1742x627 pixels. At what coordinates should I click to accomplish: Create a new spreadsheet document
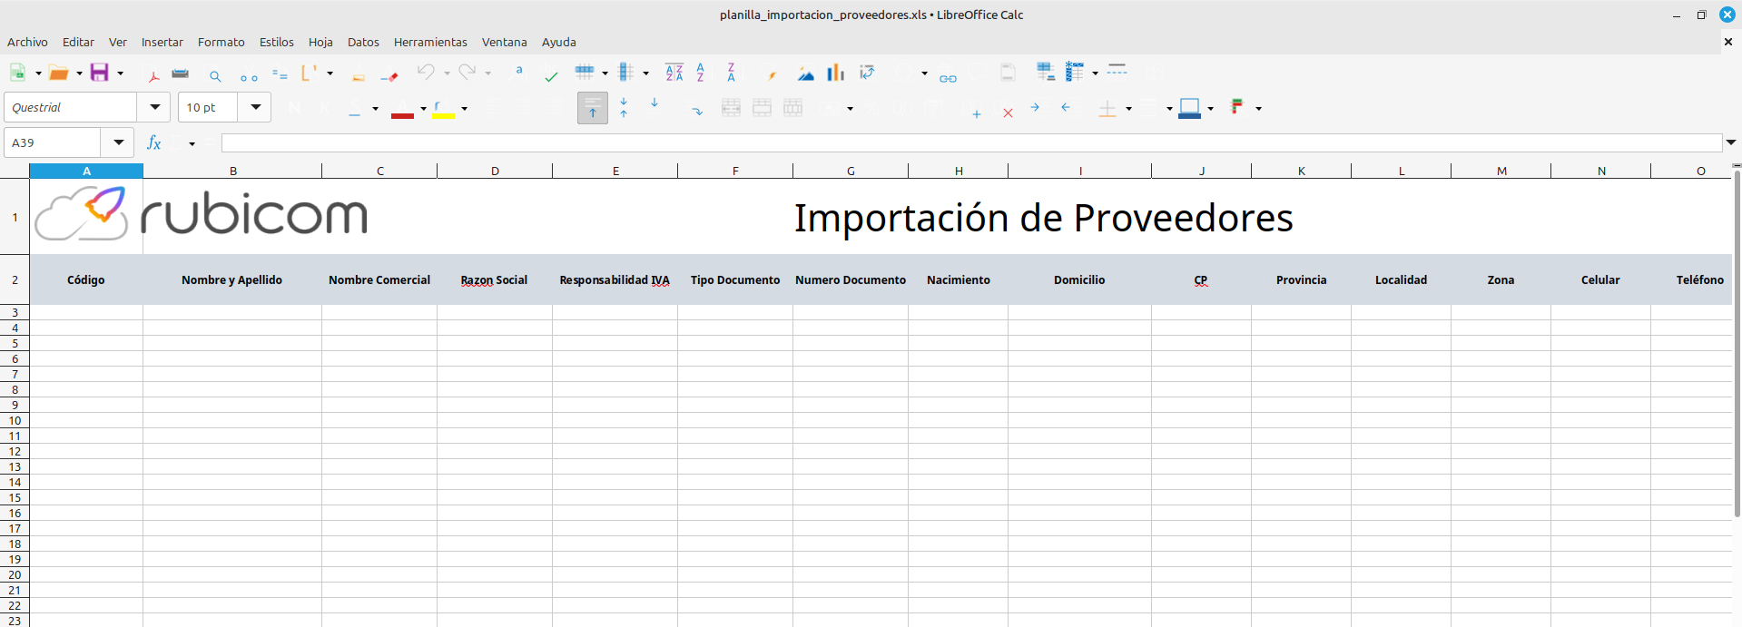(x=17, y=73)
